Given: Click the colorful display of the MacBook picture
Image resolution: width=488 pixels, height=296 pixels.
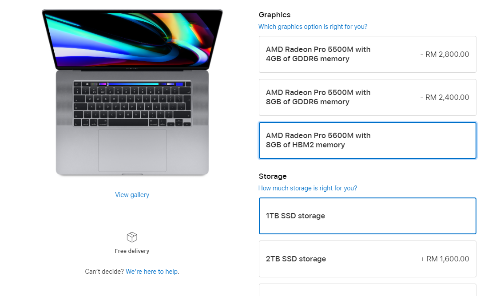Looking at the screenshot, I should tap(132, 39).
